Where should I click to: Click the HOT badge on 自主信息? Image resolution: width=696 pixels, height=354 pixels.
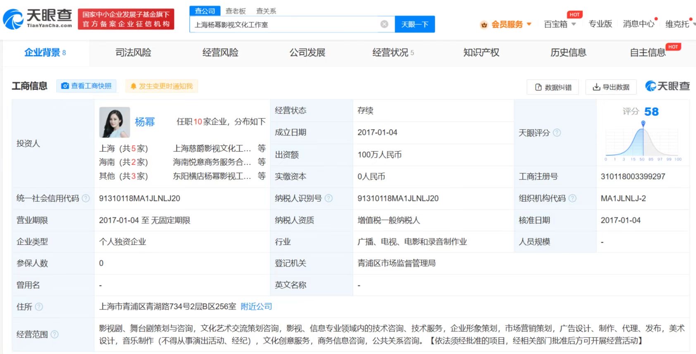[673, 47]
